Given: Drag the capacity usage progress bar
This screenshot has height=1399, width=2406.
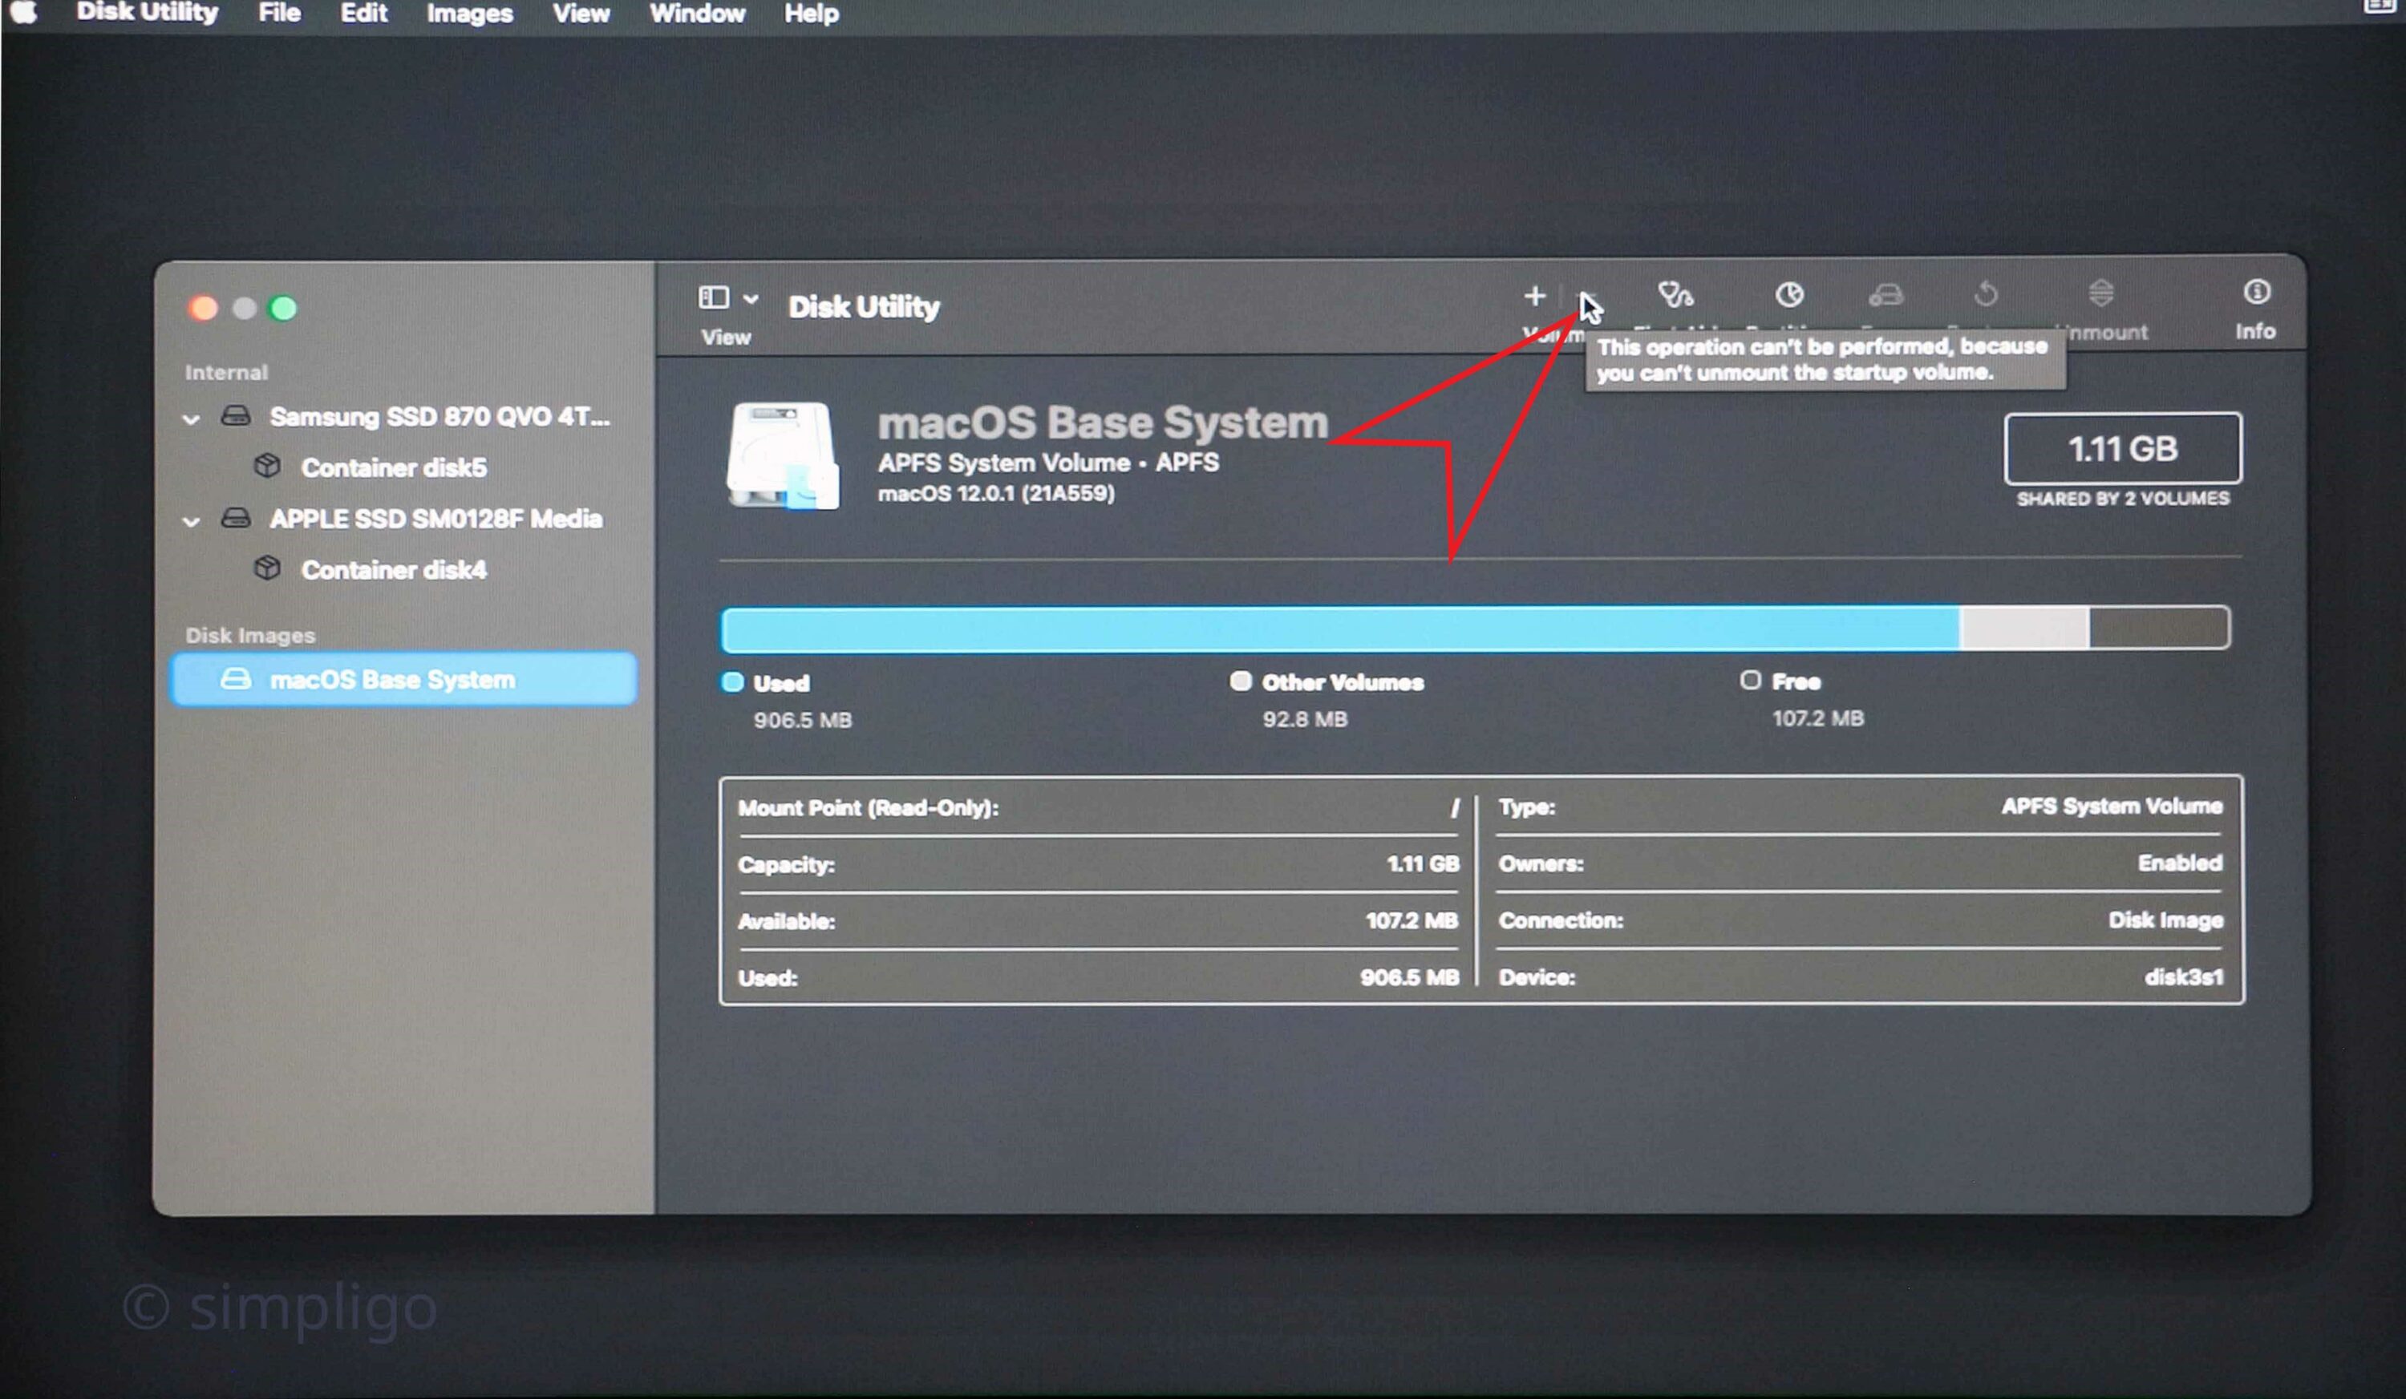Looking at the screenshot, I should [x=1476, y=629].
